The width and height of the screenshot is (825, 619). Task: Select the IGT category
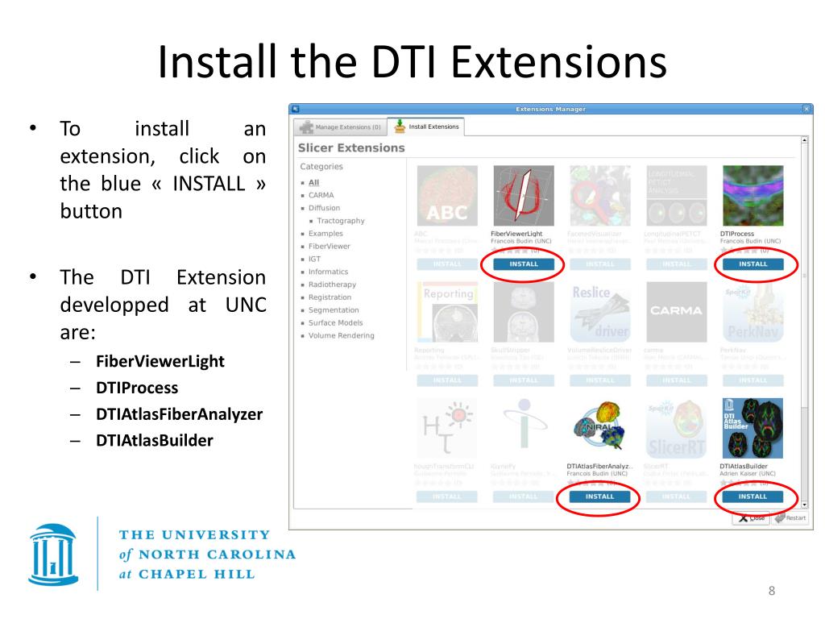coord(314,259)
